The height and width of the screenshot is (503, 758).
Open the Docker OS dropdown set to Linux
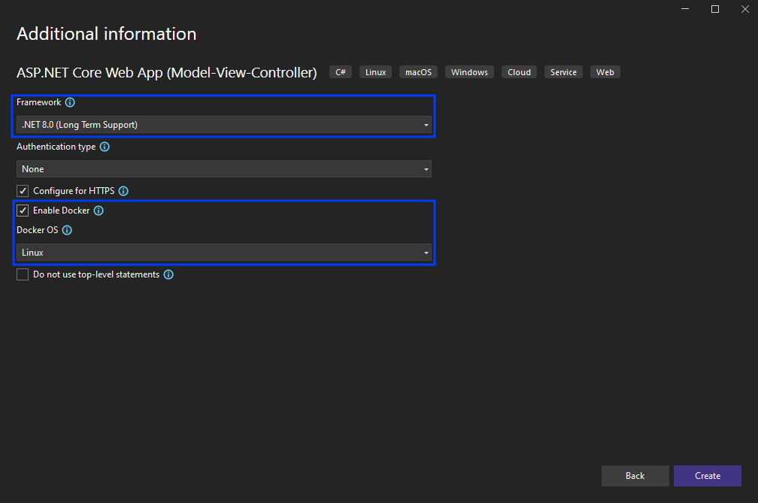(x=224, y=252)
